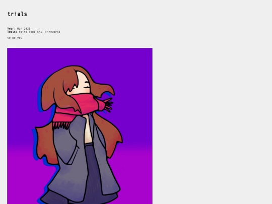Click the windblown hair strand beside the face

[102, 90]
